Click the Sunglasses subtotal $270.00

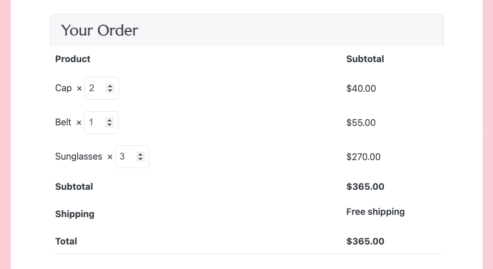[x=364, y=157]
